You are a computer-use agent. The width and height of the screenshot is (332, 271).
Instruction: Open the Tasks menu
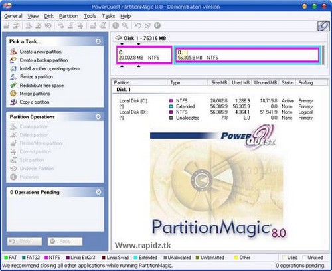click(108, 16)
